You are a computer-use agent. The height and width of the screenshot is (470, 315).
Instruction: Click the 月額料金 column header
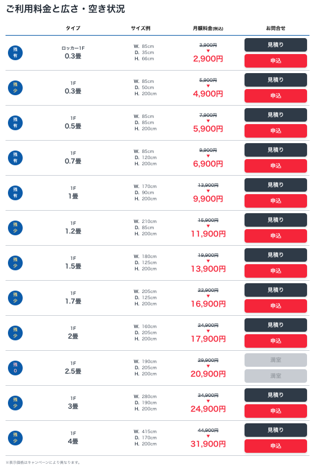[x=208, y=28]
